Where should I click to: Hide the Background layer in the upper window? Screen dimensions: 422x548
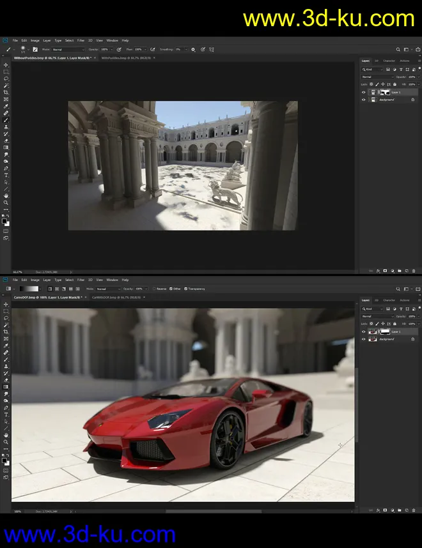(364, 100)
